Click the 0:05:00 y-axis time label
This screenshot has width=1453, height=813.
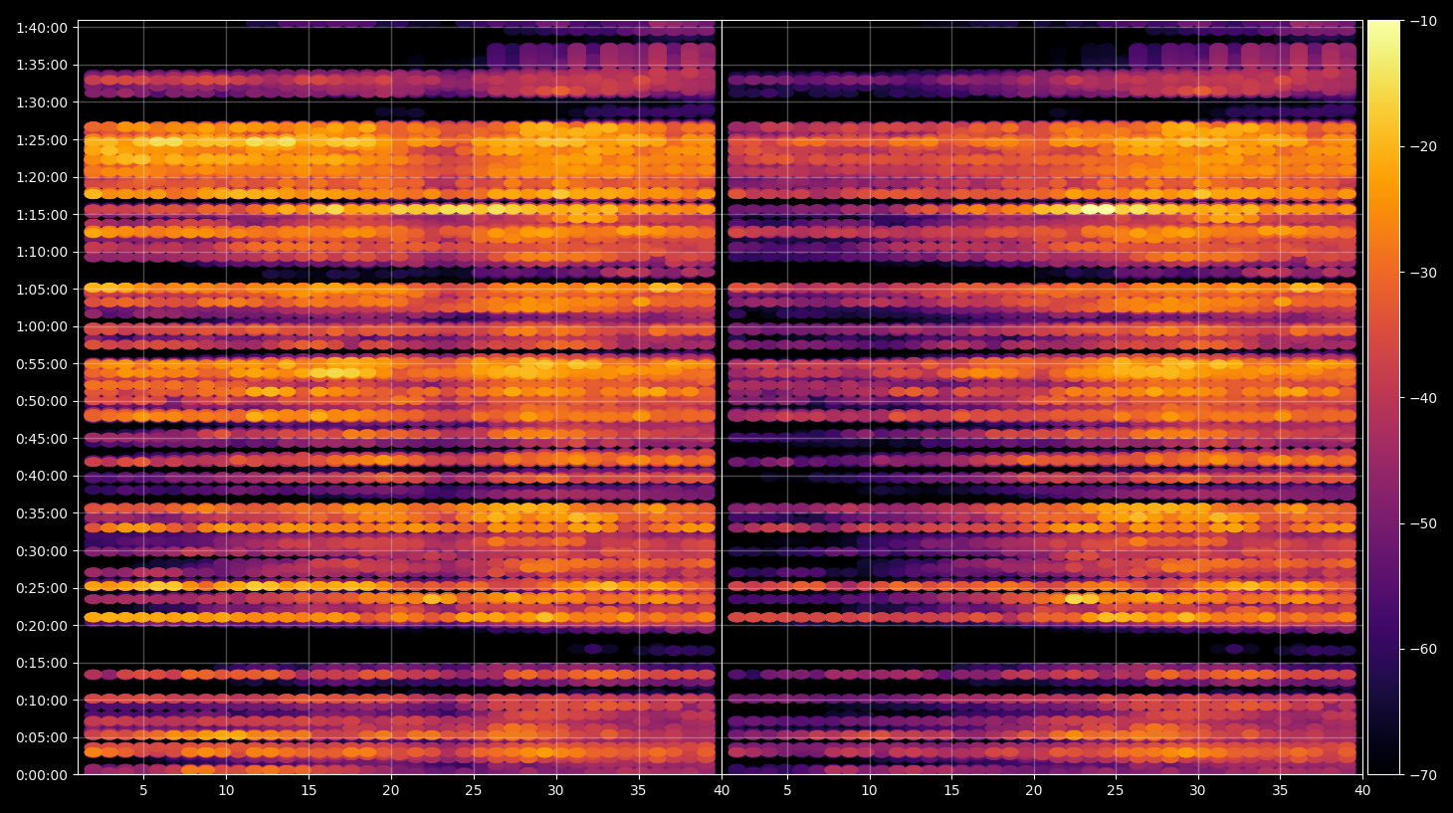coord(42,737)
